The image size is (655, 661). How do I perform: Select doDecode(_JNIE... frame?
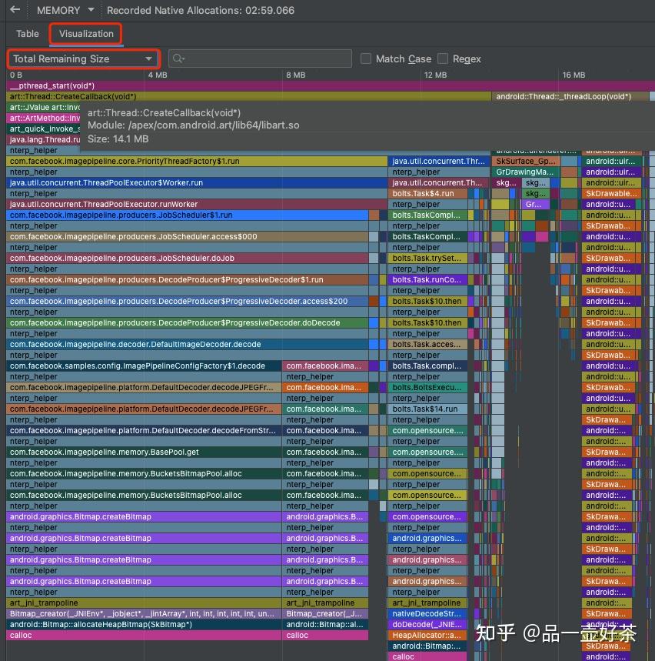[427, 624]
